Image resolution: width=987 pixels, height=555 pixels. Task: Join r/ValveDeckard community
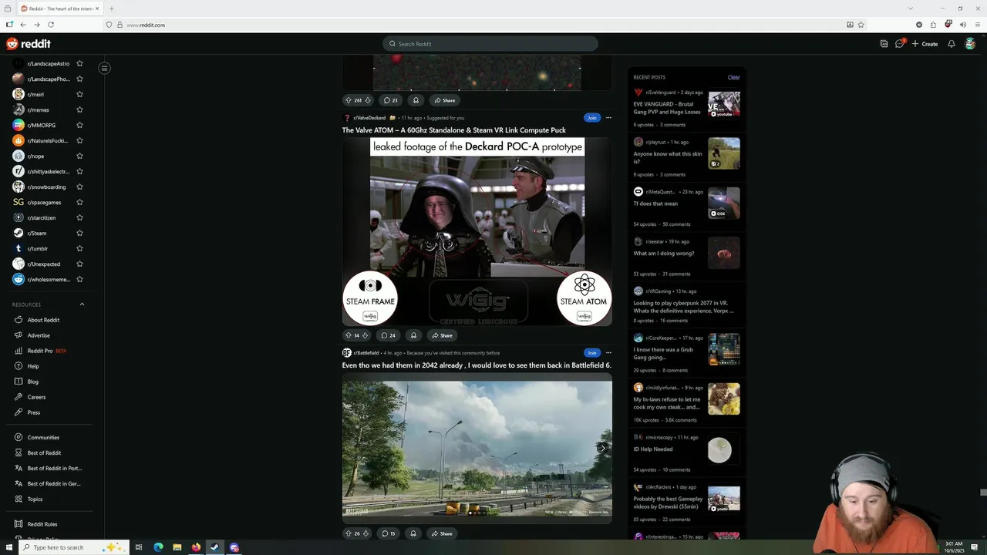click(x=591, y=118)
